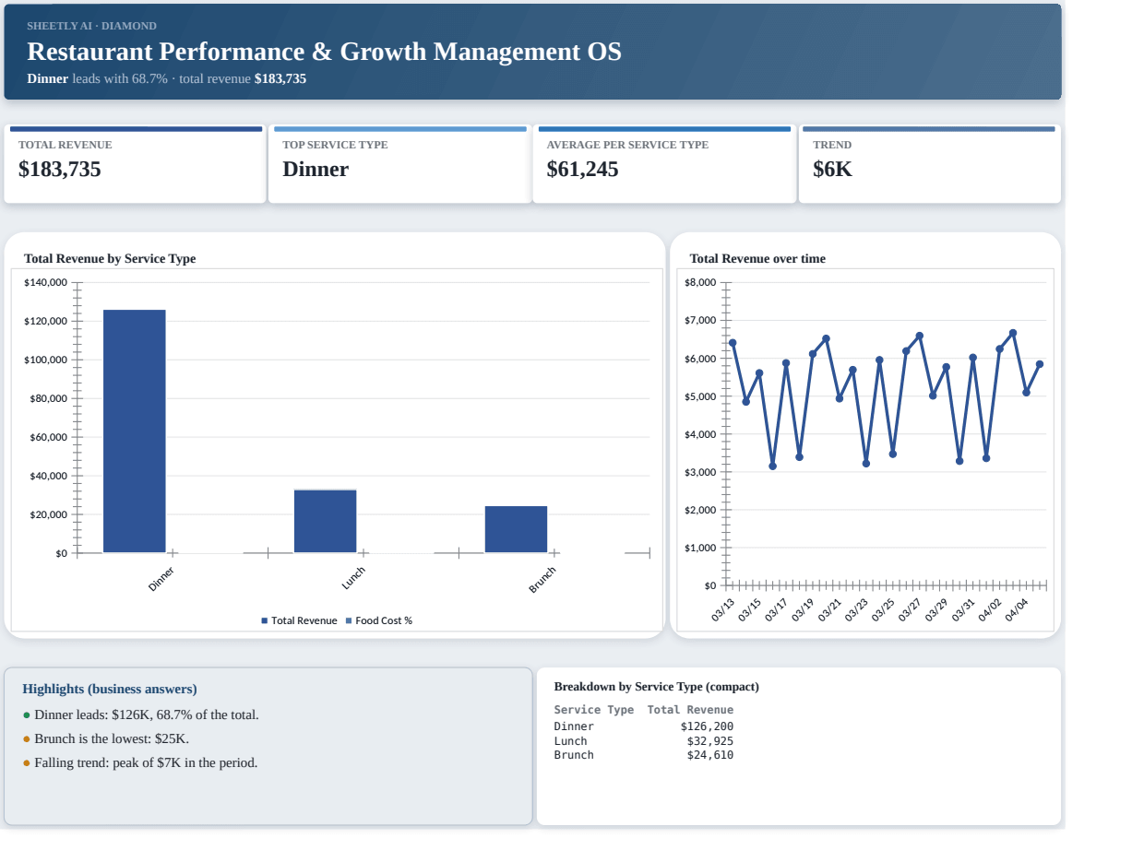
Task: Click the $32,925 table cell
Action: (710, 741)
